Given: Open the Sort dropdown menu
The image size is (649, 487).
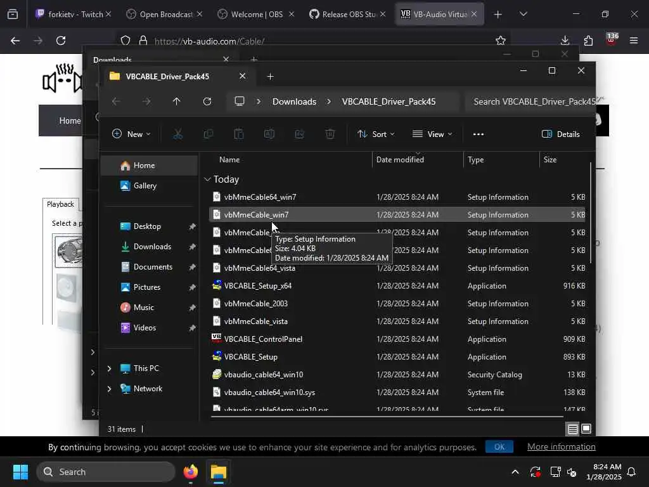Looking at the screenshot, I should [x=376, y=134].
